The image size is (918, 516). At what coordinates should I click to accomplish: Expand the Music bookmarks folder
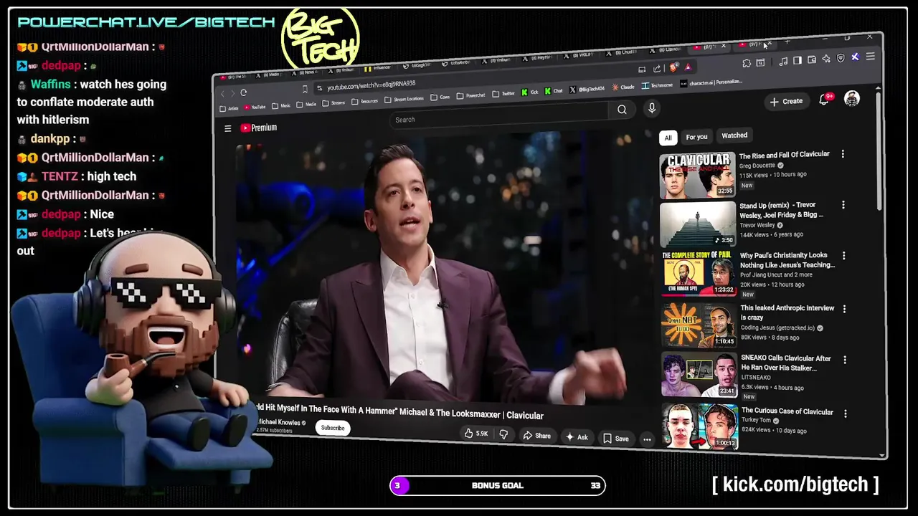(281, 106)
